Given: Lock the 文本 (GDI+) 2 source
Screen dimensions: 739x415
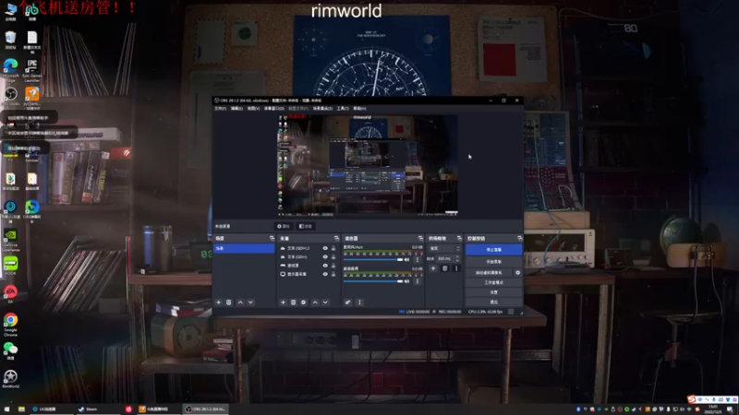Looking at the screenshot, I should pyautogui.click(x=333, y=248).
